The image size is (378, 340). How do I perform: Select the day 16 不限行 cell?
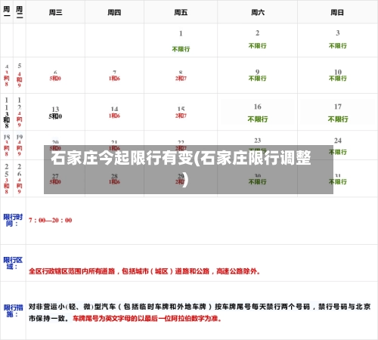pyautogui.click(x=257, y=112)
